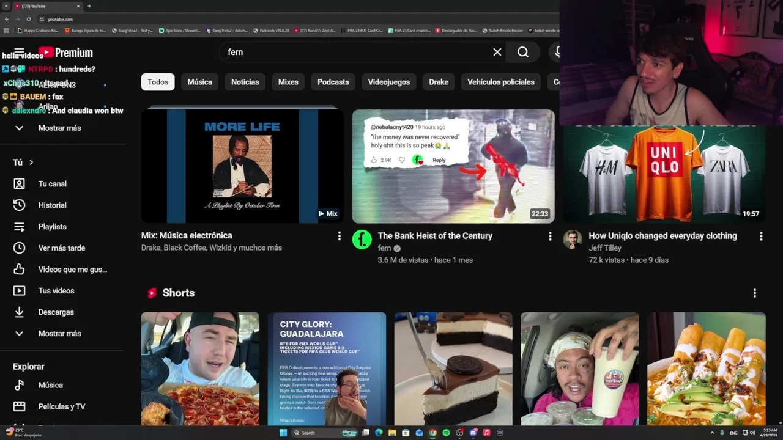Select the Drake filter chip
The width and height of the screenshot is (783, 440).
pyautogui.click(x=439, y=82)
